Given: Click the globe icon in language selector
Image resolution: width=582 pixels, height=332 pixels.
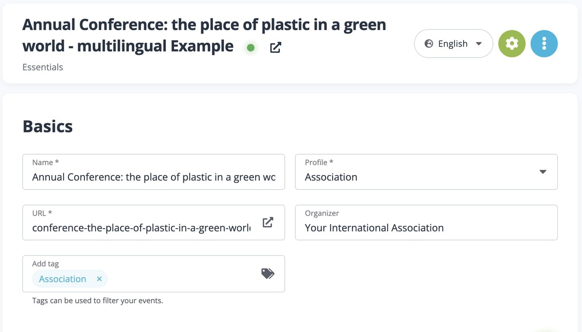Looking at the screenshot, I should click(x=429, y=44).
